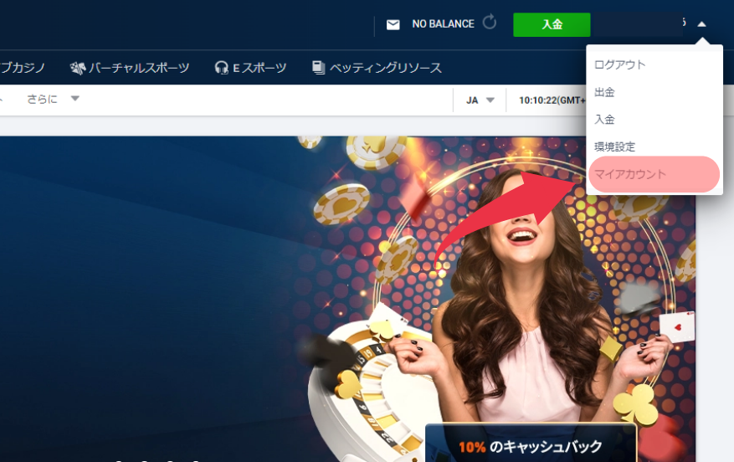Open マイアカウント from the account menu
Screen dimensions: 734x462
click(x=654, y=174)
